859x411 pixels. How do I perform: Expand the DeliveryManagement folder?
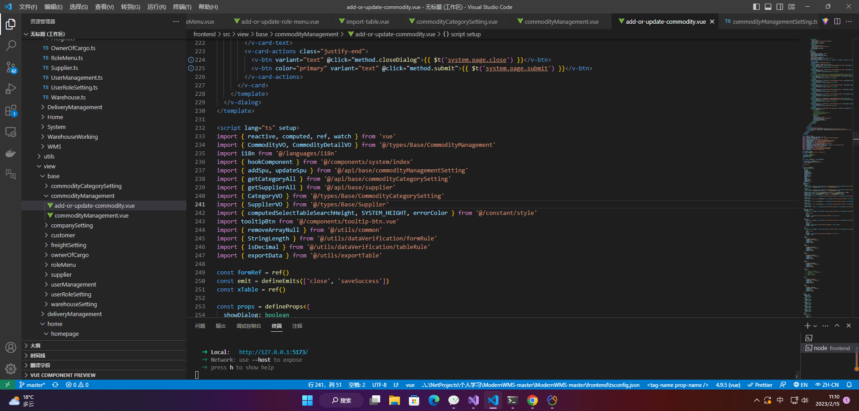[x=75, y=107]
